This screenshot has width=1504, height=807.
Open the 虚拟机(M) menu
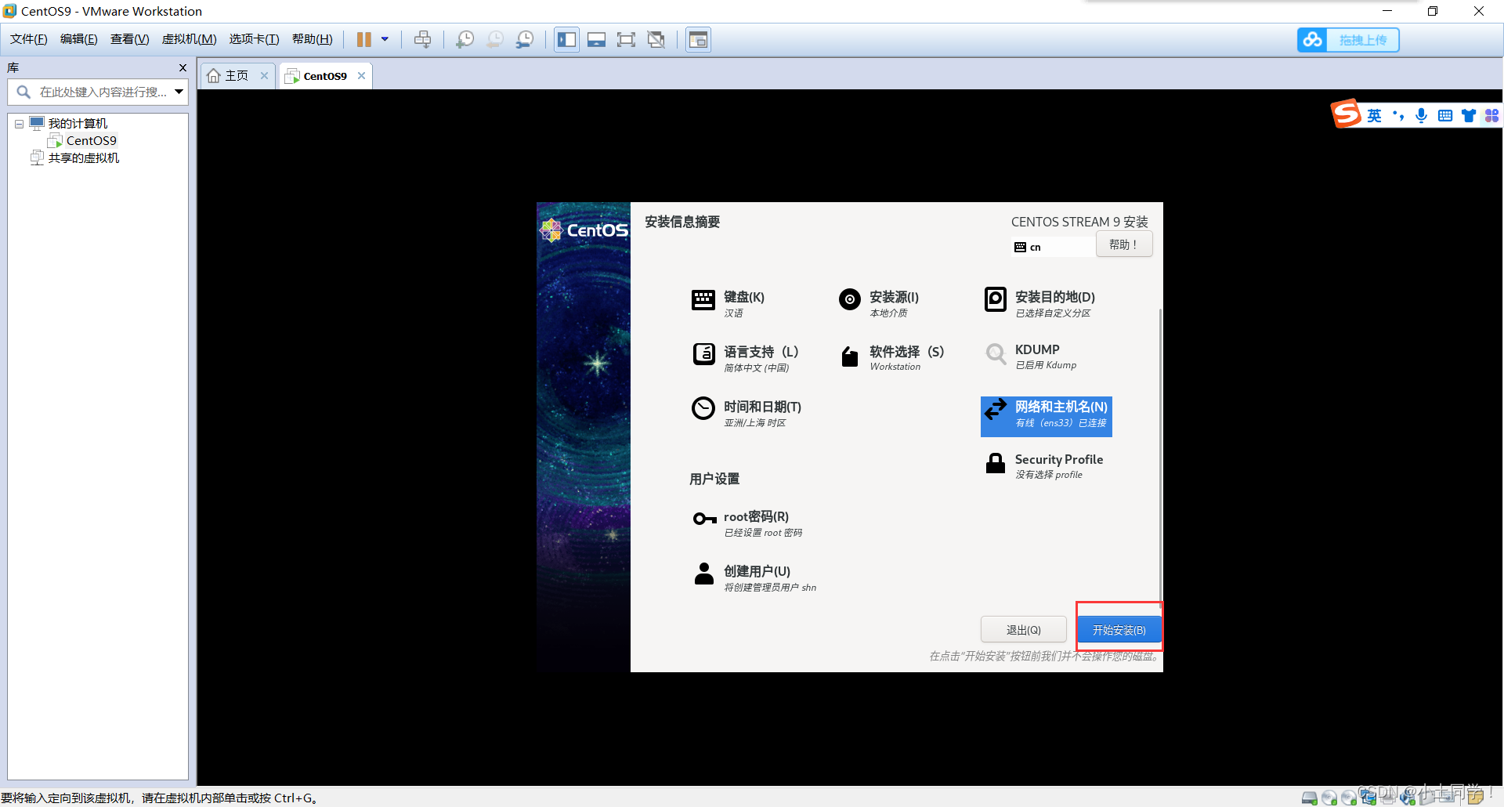point(189,39)
